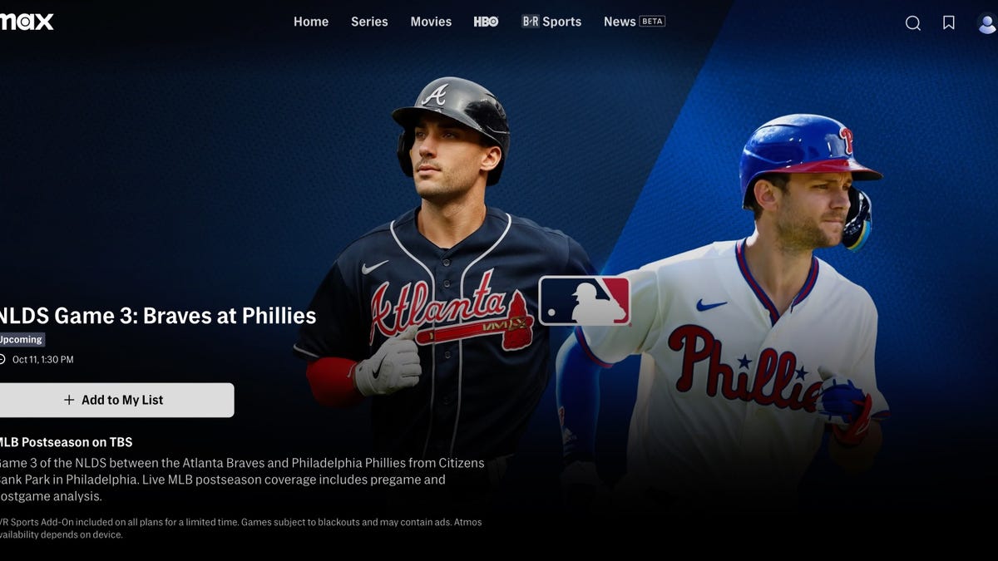Screen dimensions: 998x561
Task: Open the Movies section
Action: (431, 22)
